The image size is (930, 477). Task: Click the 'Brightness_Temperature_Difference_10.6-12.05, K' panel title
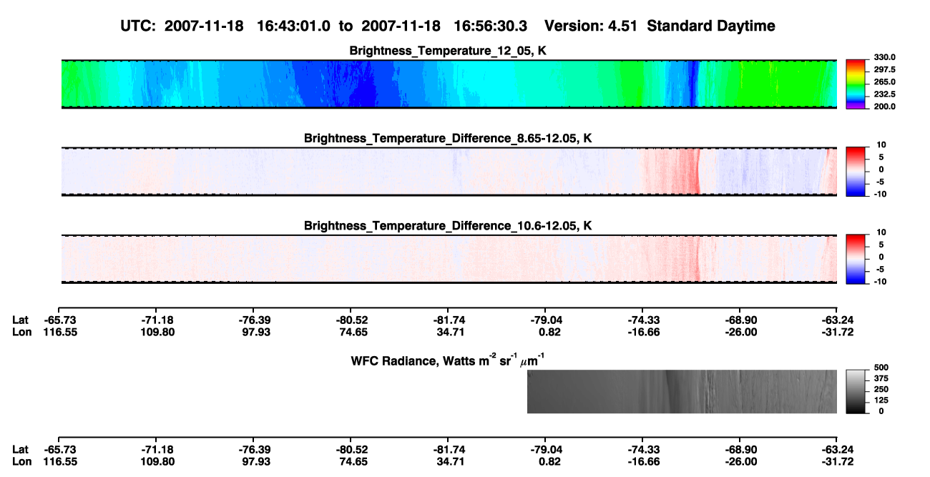click(449, 225)
